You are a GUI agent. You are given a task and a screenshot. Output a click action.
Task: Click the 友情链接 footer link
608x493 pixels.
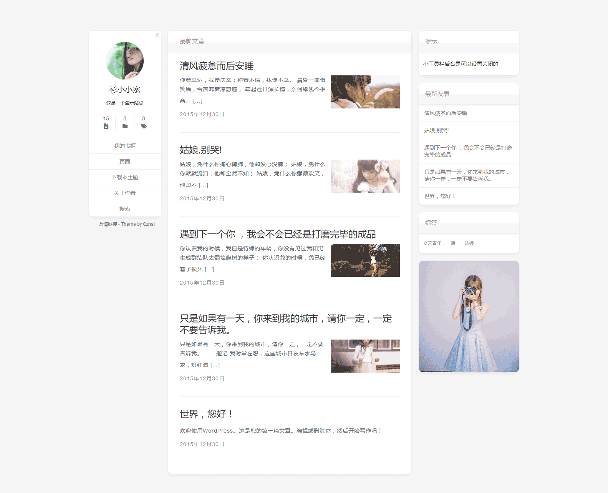pyautogui.click(x=108, y=224)
